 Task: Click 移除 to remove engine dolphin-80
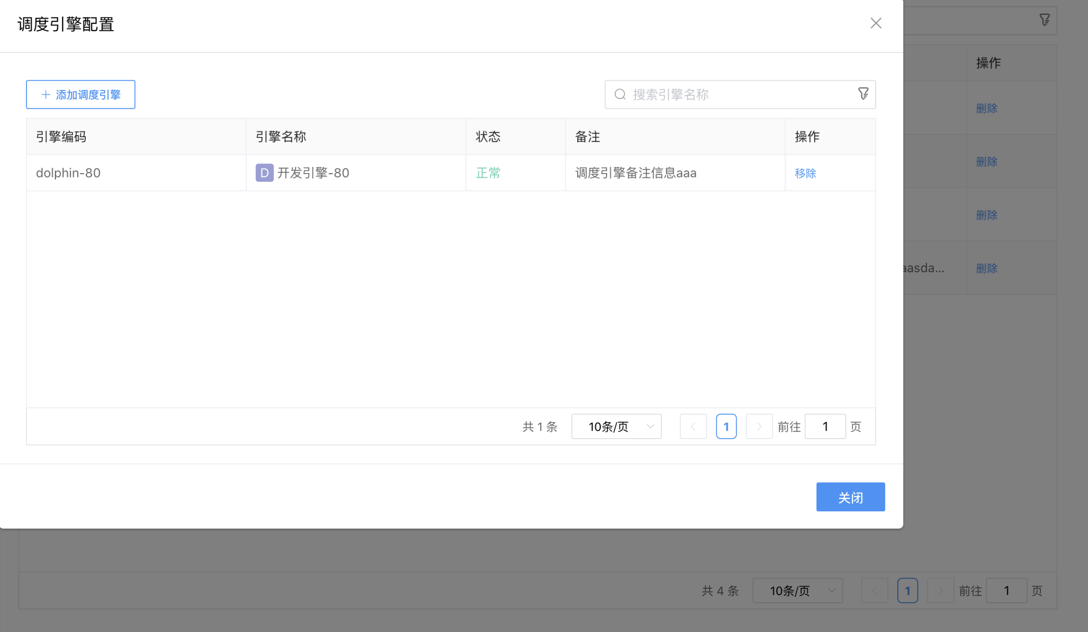(805, 173)
